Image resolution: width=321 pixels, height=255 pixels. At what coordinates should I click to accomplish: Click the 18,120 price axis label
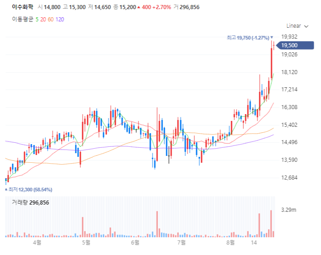point(289,72)
